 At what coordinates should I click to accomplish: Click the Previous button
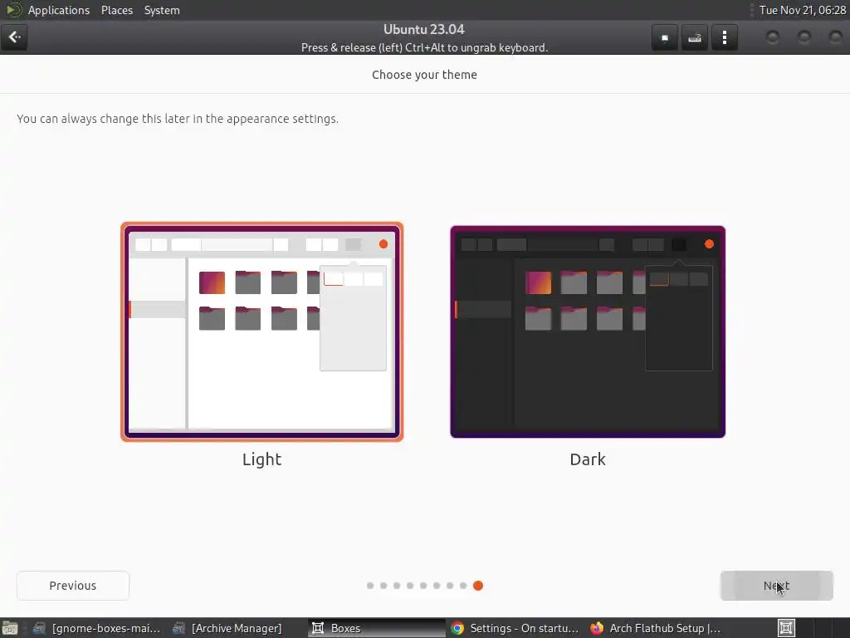(73, 586)
